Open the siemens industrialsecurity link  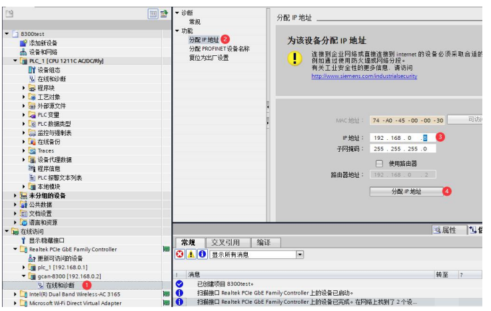pos(364,76)
